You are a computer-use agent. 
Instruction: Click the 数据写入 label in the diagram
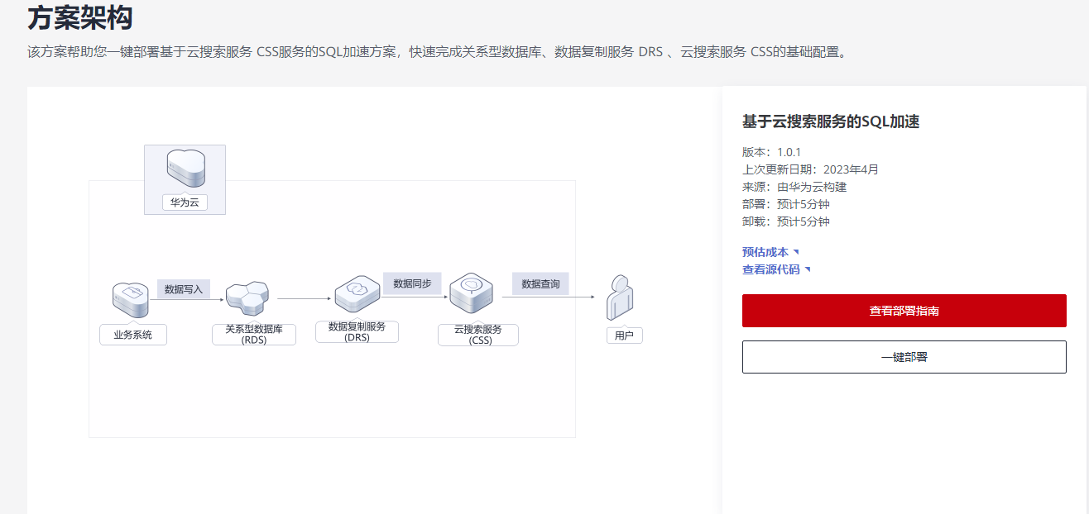point(184,289)
